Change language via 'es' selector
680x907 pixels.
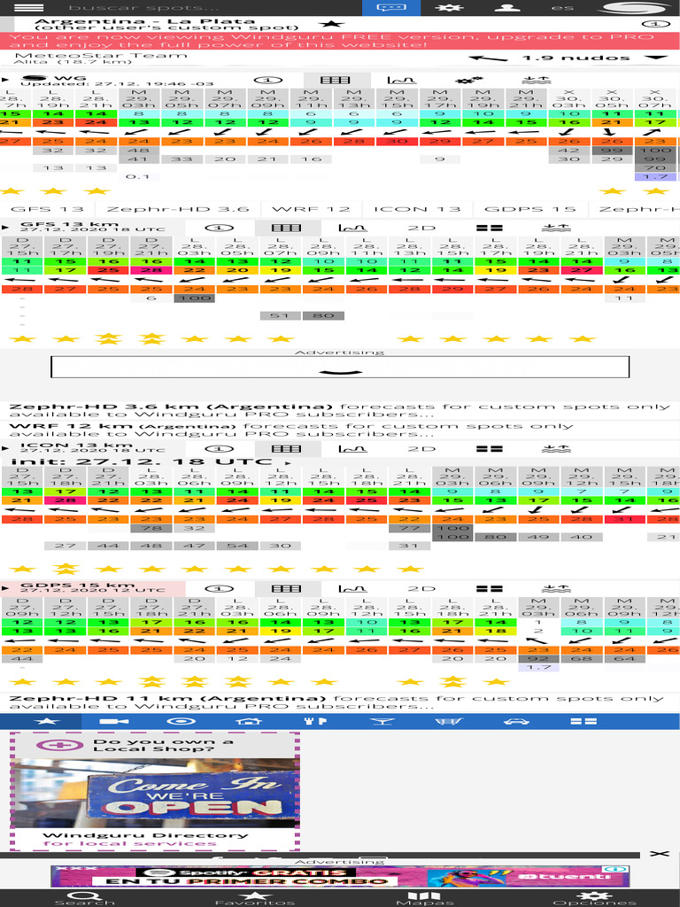562,7
